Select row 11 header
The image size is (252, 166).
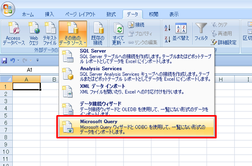coord(6,159)
